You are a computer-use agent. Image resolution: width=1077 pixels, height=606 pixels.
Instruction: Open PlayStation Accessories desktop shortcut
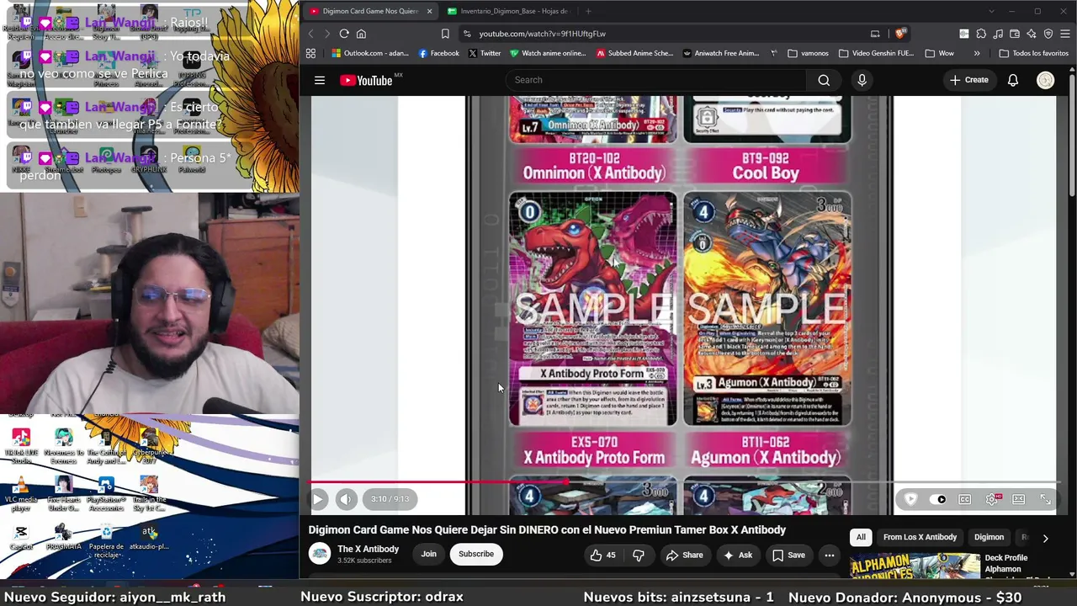[x=106, y=494]
